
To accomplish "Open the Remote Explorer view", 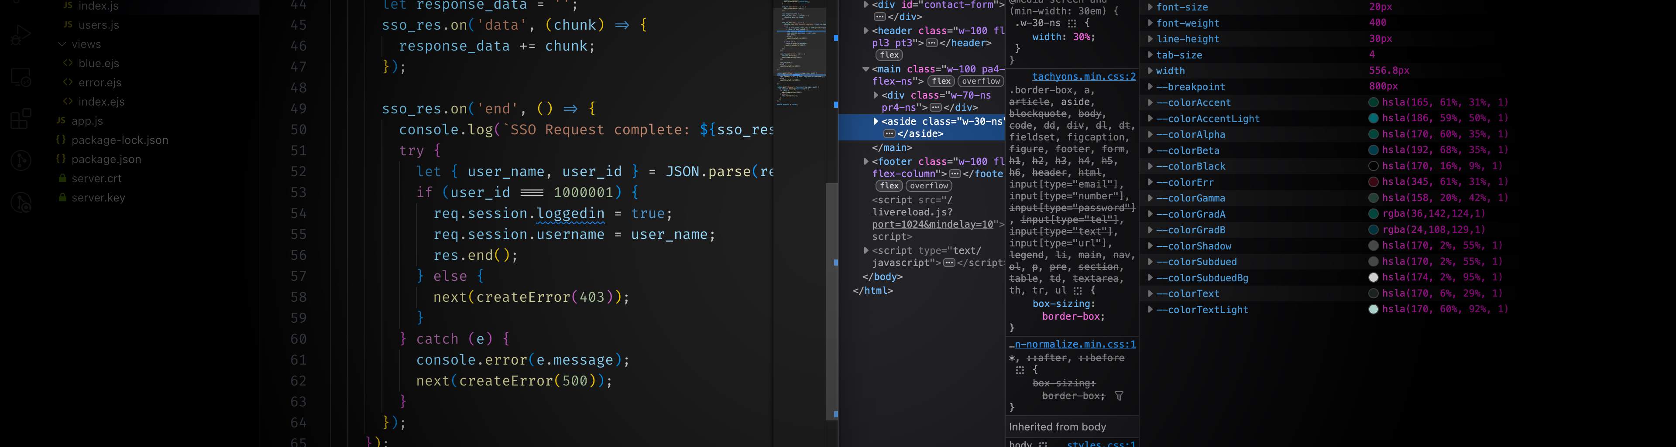I will (21, 77).
